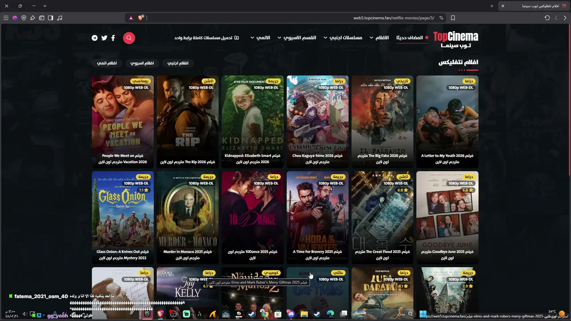The height and width of the screenshot is (321, 571).
Task: Open Google Chrome from the taskbar
Action: tap(265, 314)
